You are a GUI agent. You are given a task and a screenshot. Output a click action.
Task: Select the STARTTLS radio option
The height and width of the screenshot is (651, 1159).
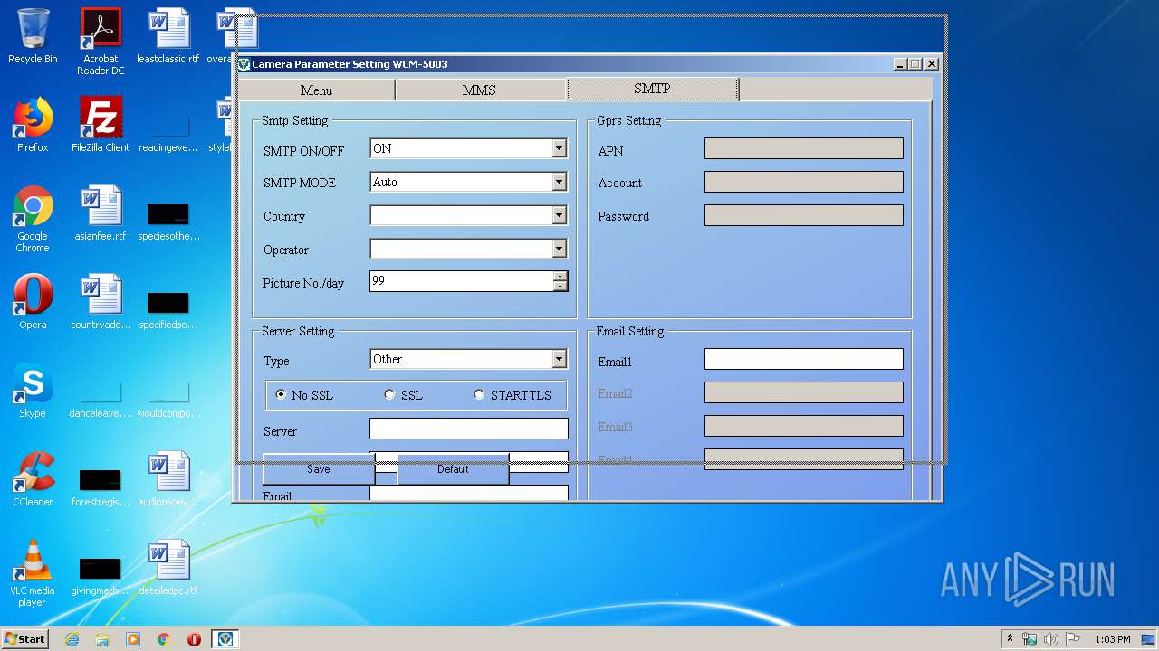click(479, 395)
